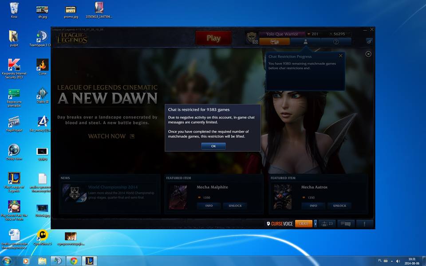Select the 10505619 image file on desktop
The width and height of the screenshot is (426, 266).
(x=99, y=10)
